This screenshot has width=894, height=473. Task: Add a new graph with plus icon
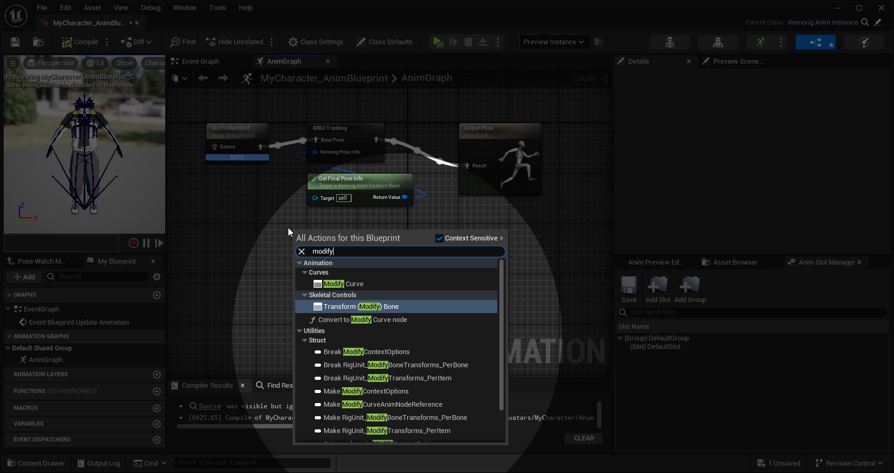(157, 295)
